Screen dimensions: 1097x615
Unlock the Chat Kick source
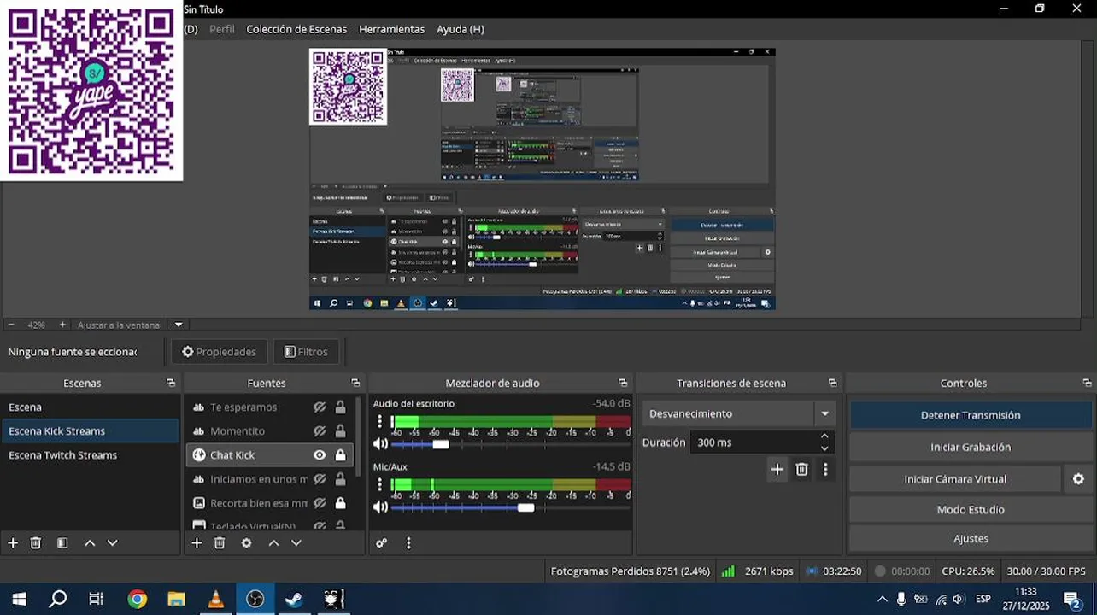[x=341, y=455]
